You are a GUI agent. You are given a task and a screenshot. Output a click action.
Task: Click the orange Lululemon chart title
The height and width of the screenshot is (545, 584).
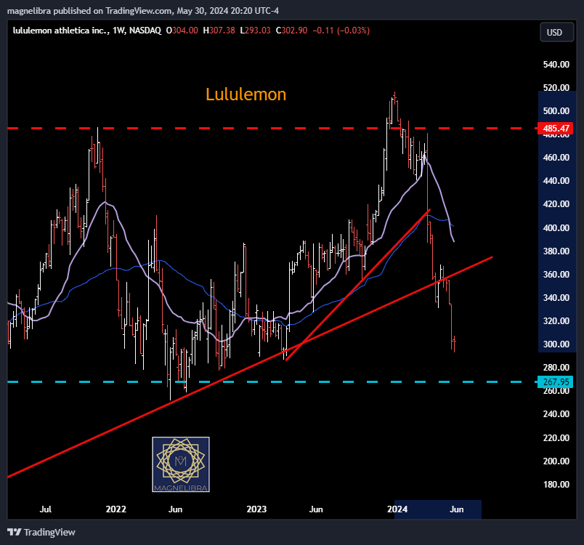(246, 94)
